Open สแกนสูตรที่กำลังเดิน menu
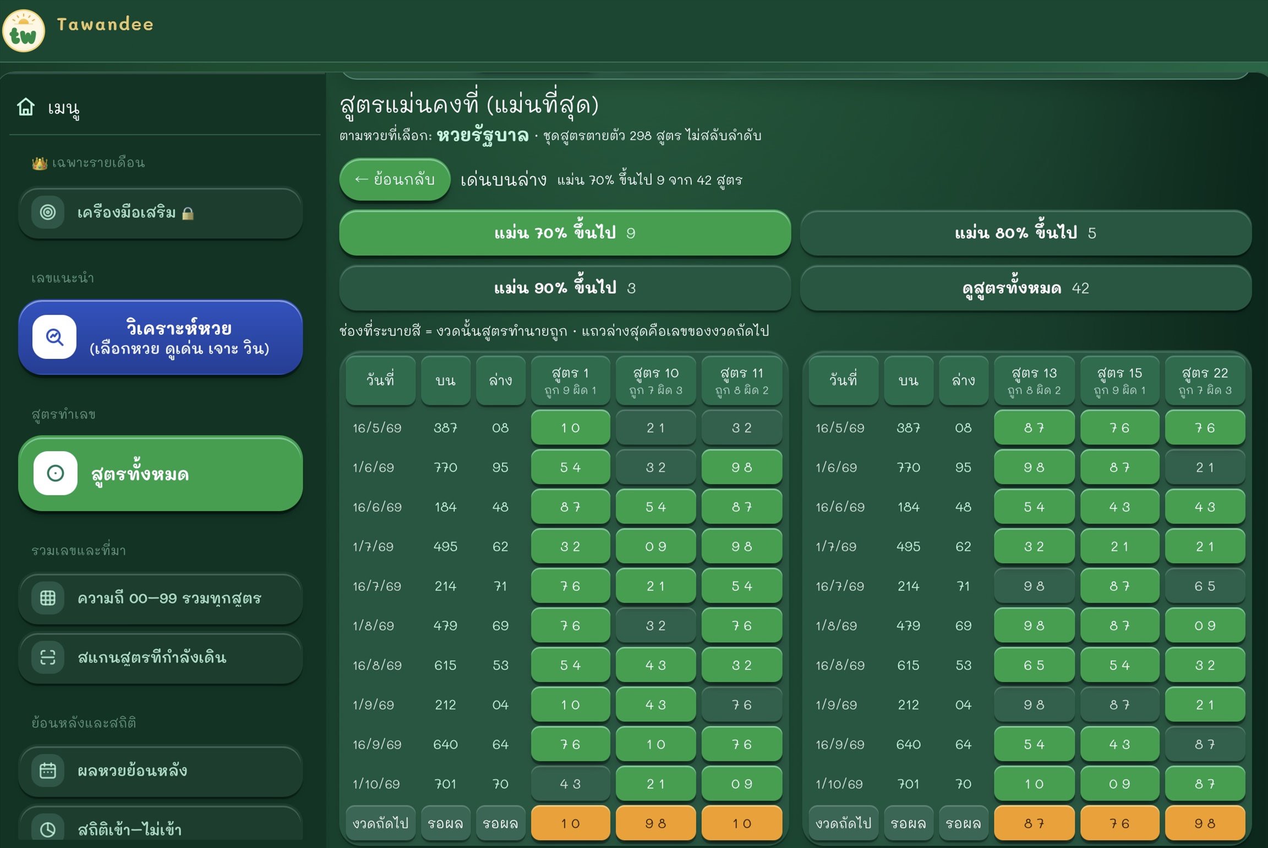Image resolution: width=1268 pixels, height=848 pixels. pos(160,658)
